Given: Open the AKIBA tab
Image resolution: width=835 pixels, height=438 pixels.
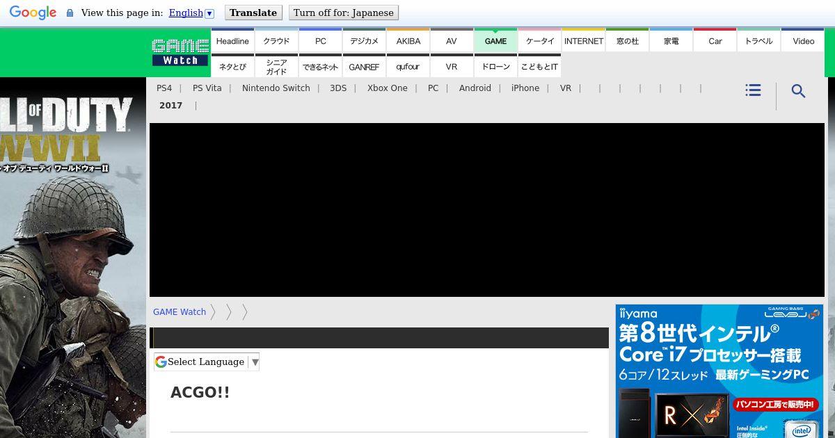Looking at the screenshot, I should 408,40.
